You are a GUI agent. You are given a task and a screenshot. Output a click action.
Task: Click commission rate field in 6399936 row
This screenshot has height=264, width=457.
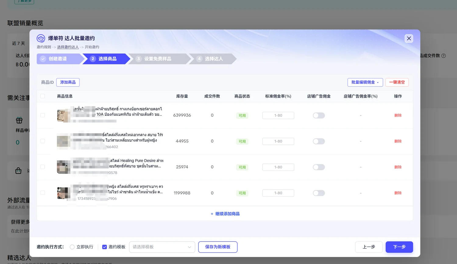(278, 116)
